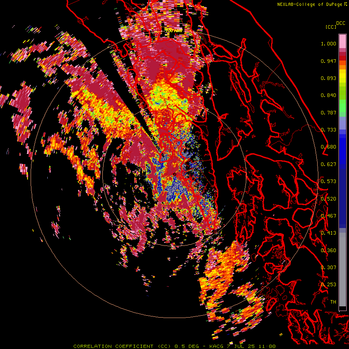This screenshot has width=349, height=349.
Task: Click the 0.467 legend value
Action: point(328,216)
